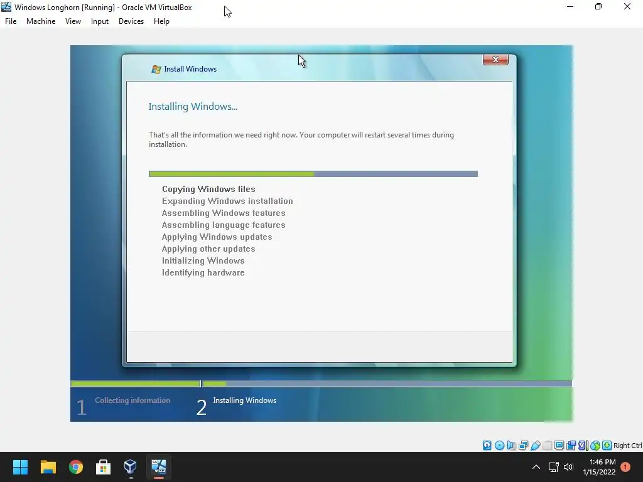643x482 pixels.
Task: Click the 'Collecting information' stage label
Action: pyautogui.click(x=132, y=400)
